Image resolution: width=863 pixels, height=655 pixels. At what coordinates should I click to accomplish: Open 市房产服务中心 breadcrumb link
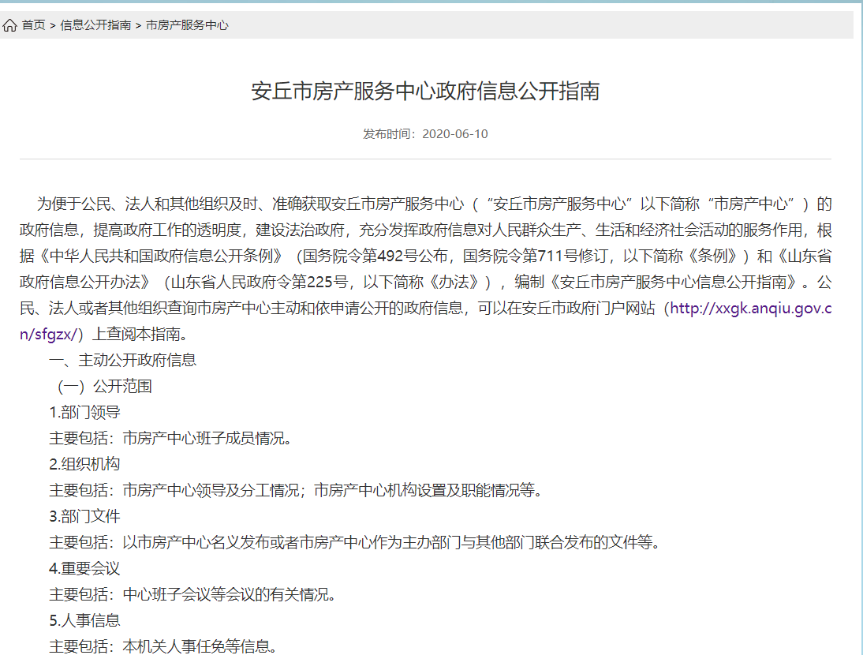click(187, 25)
